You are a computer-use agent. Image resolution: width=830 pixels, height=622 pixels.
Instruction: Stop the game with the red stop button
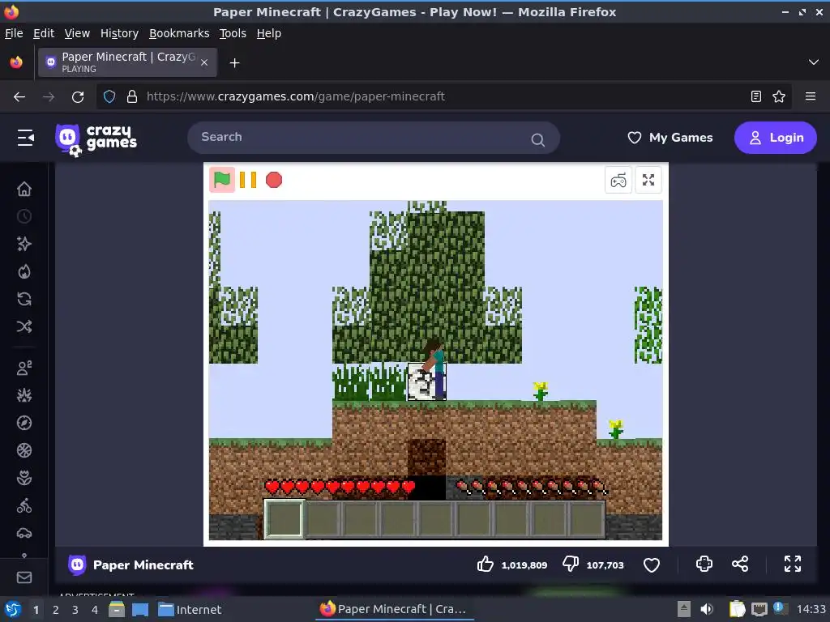pos(274,180)
